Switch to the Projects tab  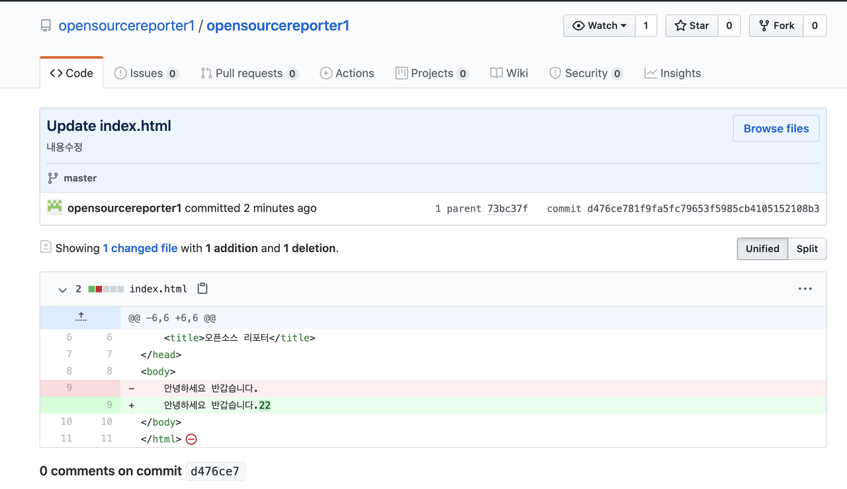432,73
